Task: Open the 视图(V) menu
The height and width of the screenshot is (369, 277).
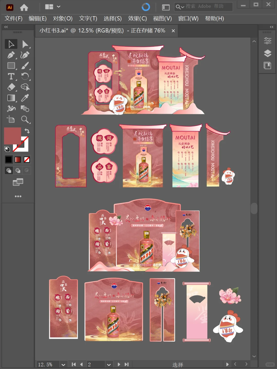Action: [x=162, y=18]
